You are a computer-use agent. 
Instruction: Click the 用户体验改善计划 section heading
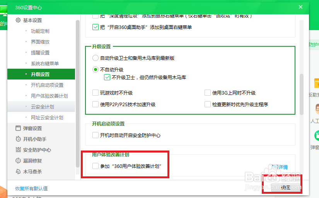point(111,154)
